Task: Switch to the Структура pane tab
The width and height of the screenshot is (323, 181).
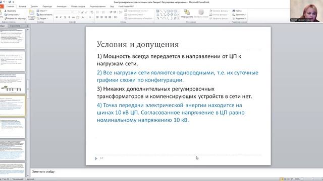Action: tap(15, 26)
